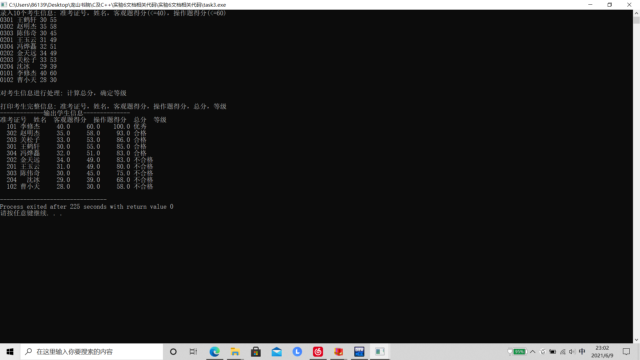Image resolution: width=640 pixels, height=360 pixels.
Task: Open Microsoft Edge from the taskbar
Action: click(x=214, y=352)
